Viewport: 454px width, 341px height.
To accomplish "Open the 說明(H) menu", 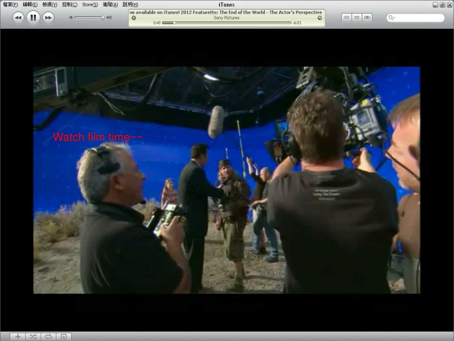I will tap(130, 4).
